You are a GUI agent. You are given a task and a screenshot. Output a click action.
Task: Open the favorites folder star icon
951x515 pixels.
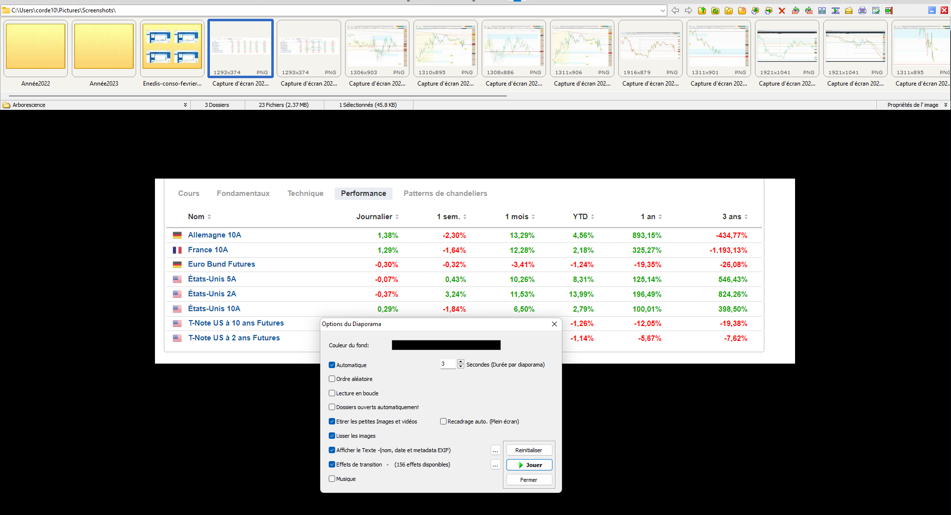click(729, 10)
